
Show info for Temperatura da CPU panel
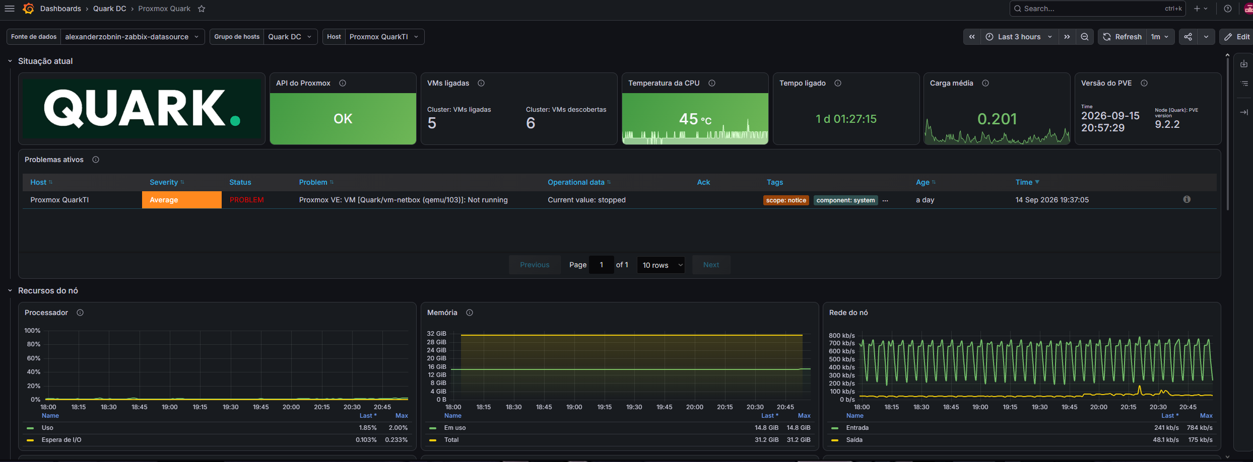tap(712, 83)
